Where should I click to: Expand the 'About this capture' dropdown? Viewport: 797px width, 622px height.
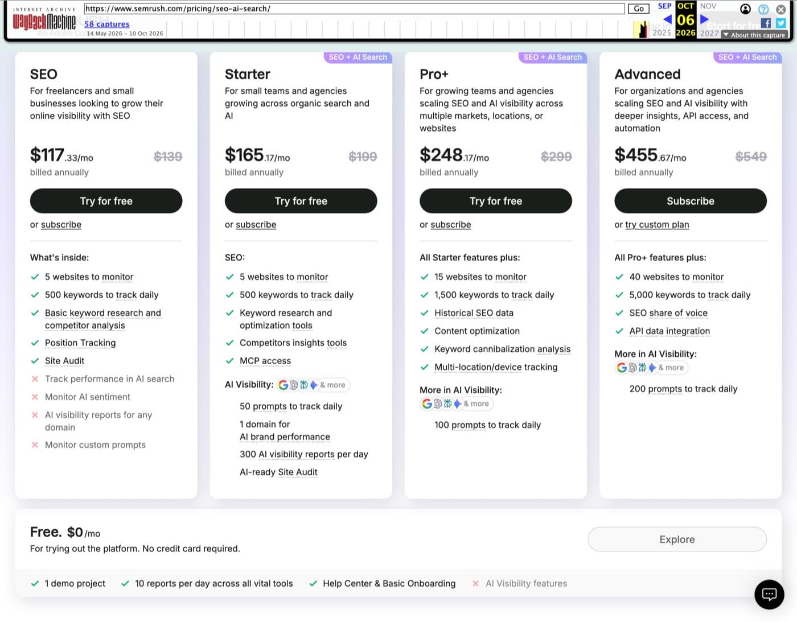[x=754, y=35]
